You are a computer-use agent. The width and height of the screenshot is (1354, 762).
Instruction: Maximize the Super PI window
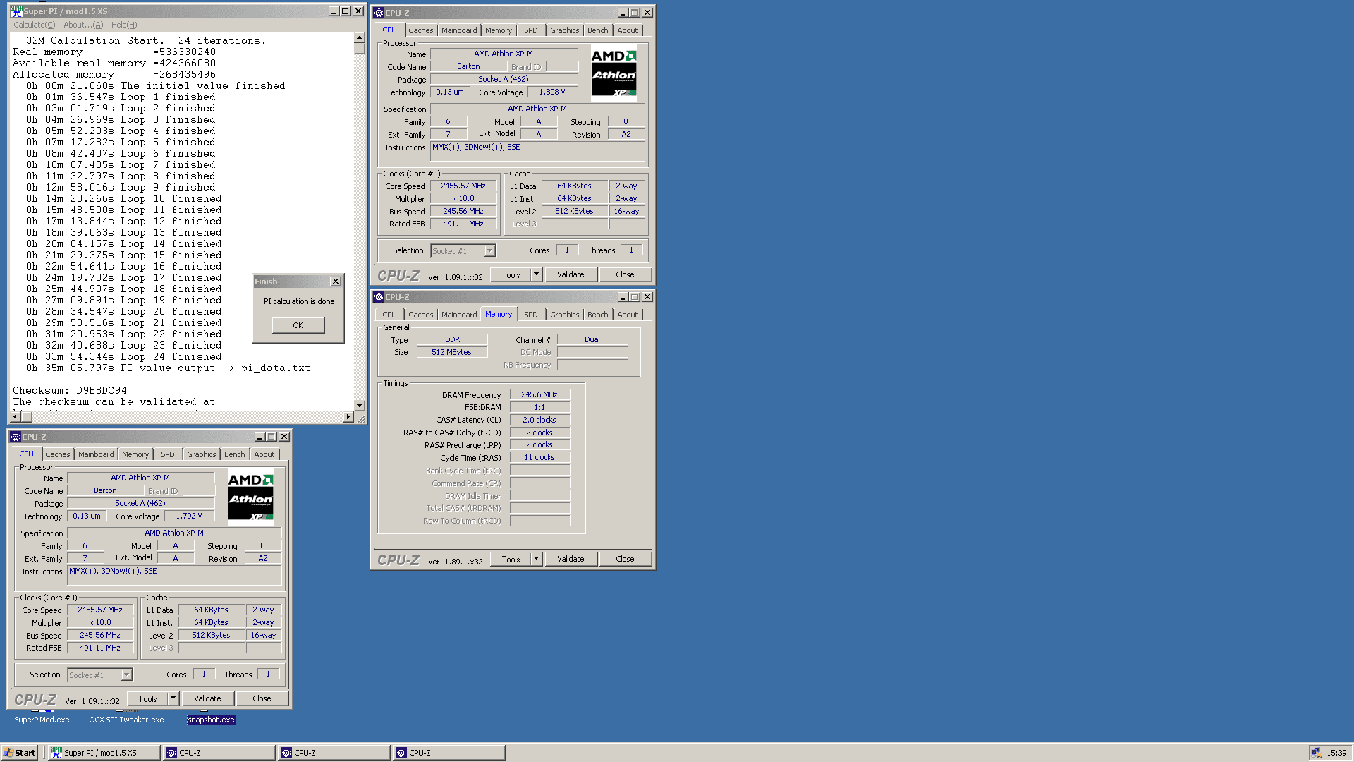pyautogui.click(x=346, y=11)
